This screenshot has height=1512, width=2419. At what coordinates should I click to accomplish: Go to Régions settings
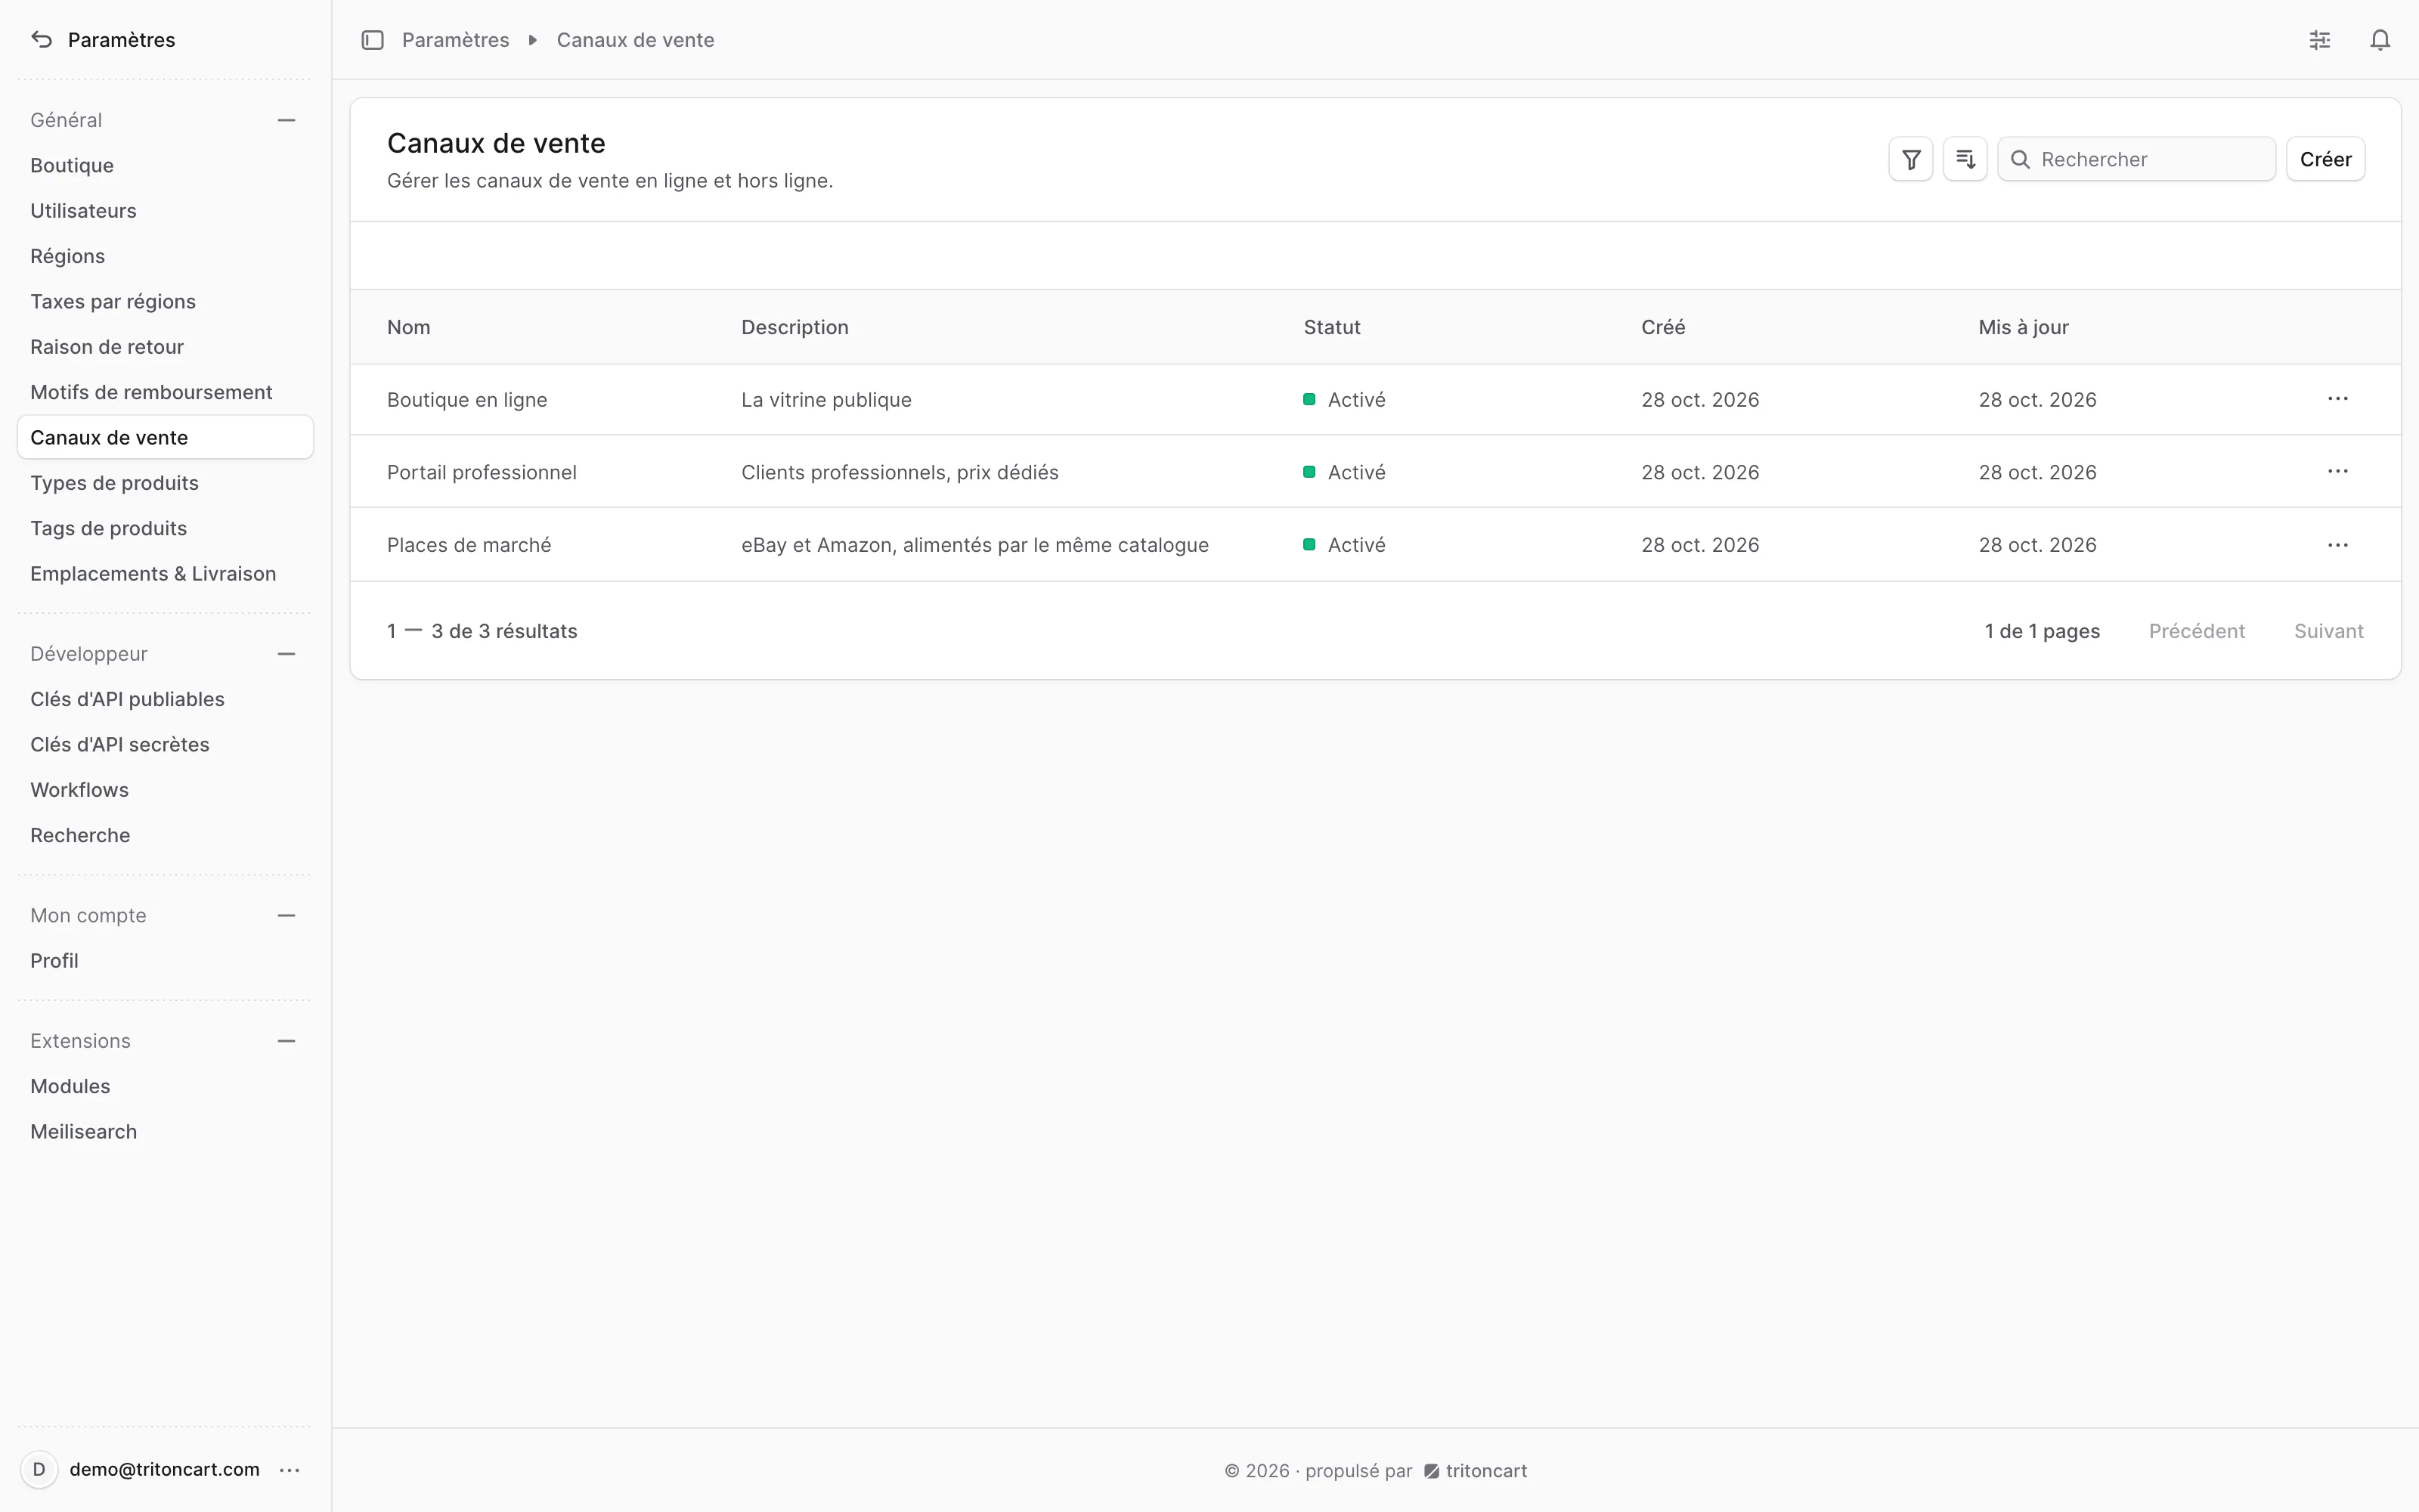pos(165,256)
